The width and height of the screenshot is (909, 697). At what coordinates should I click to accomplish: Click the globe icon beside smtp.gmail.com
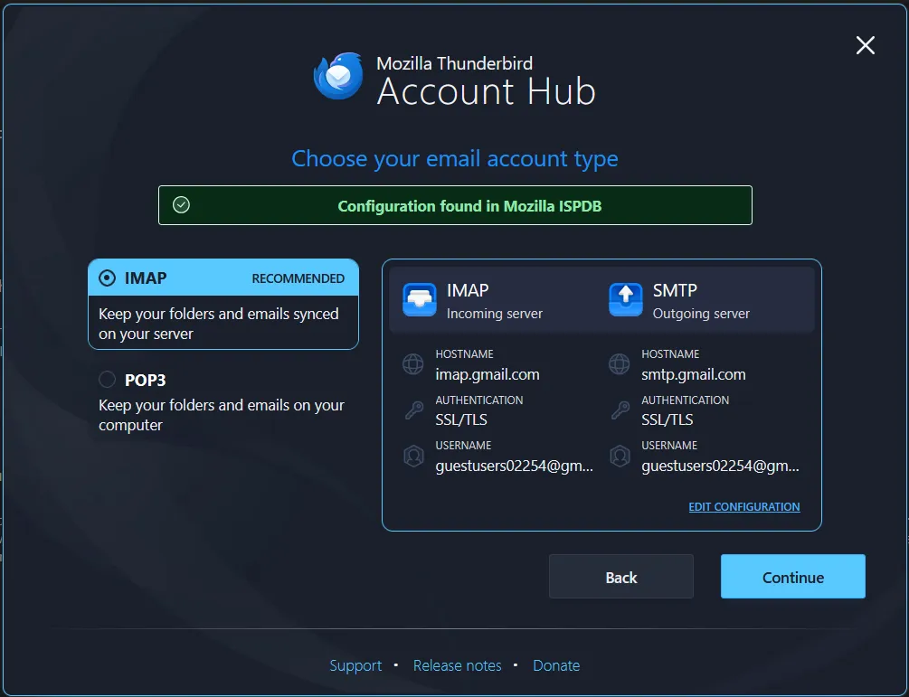pyautogui.click(x=620, y=364)
